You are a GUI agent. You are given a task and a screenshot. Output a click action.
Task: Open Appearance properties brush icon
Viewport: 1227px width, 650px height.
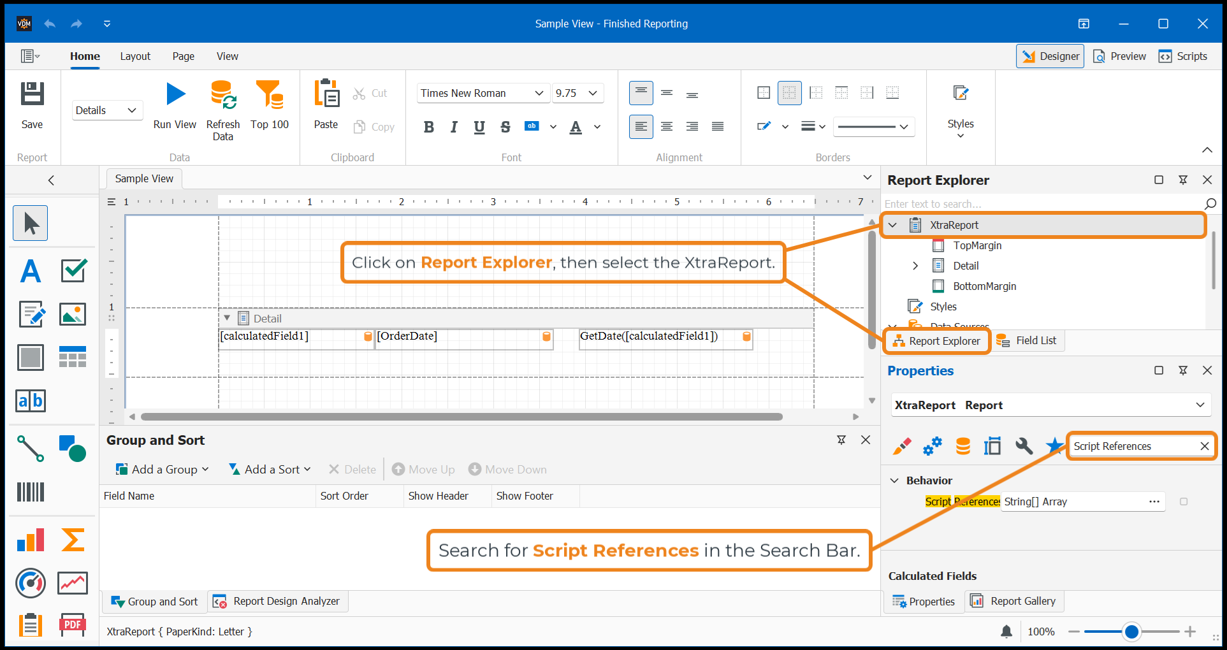click(902, 446)
